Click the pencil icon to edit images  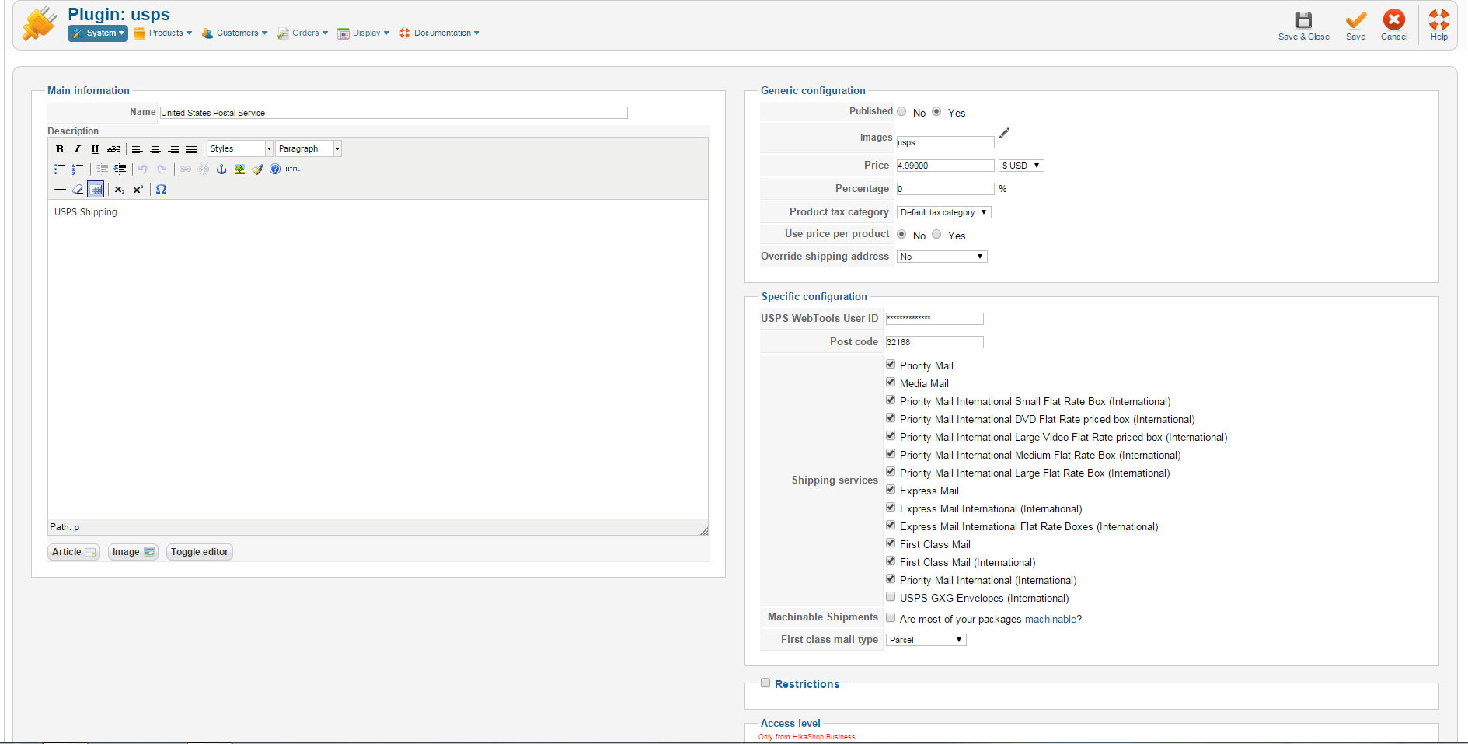(x=1004, y=133)
